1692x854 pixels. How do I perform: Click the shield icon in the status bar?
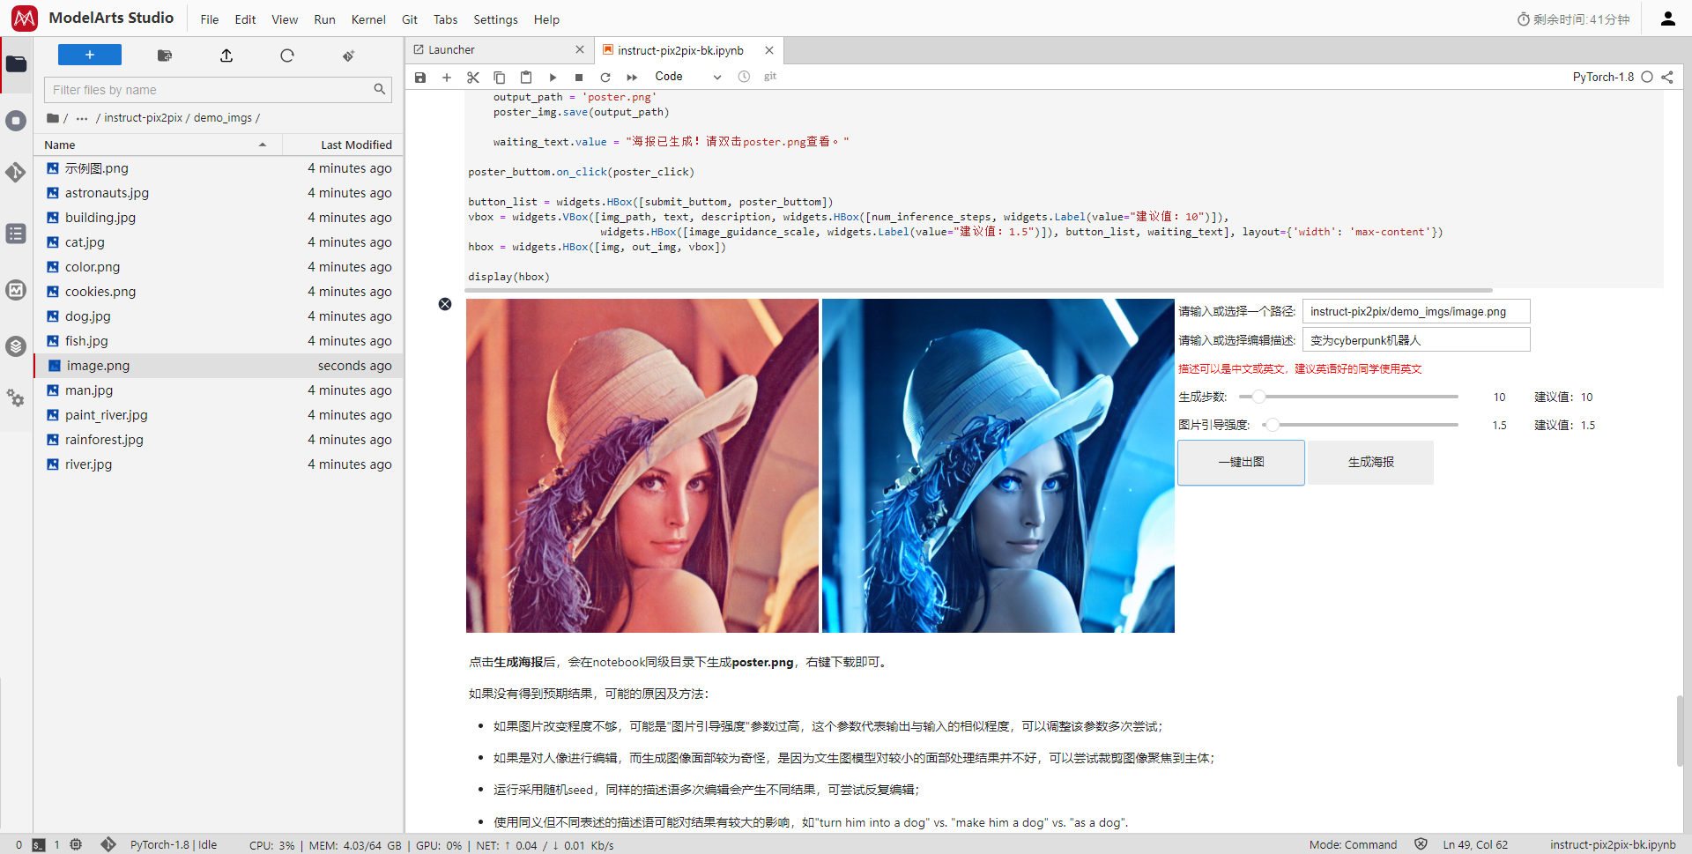(x=1421, y=844)
